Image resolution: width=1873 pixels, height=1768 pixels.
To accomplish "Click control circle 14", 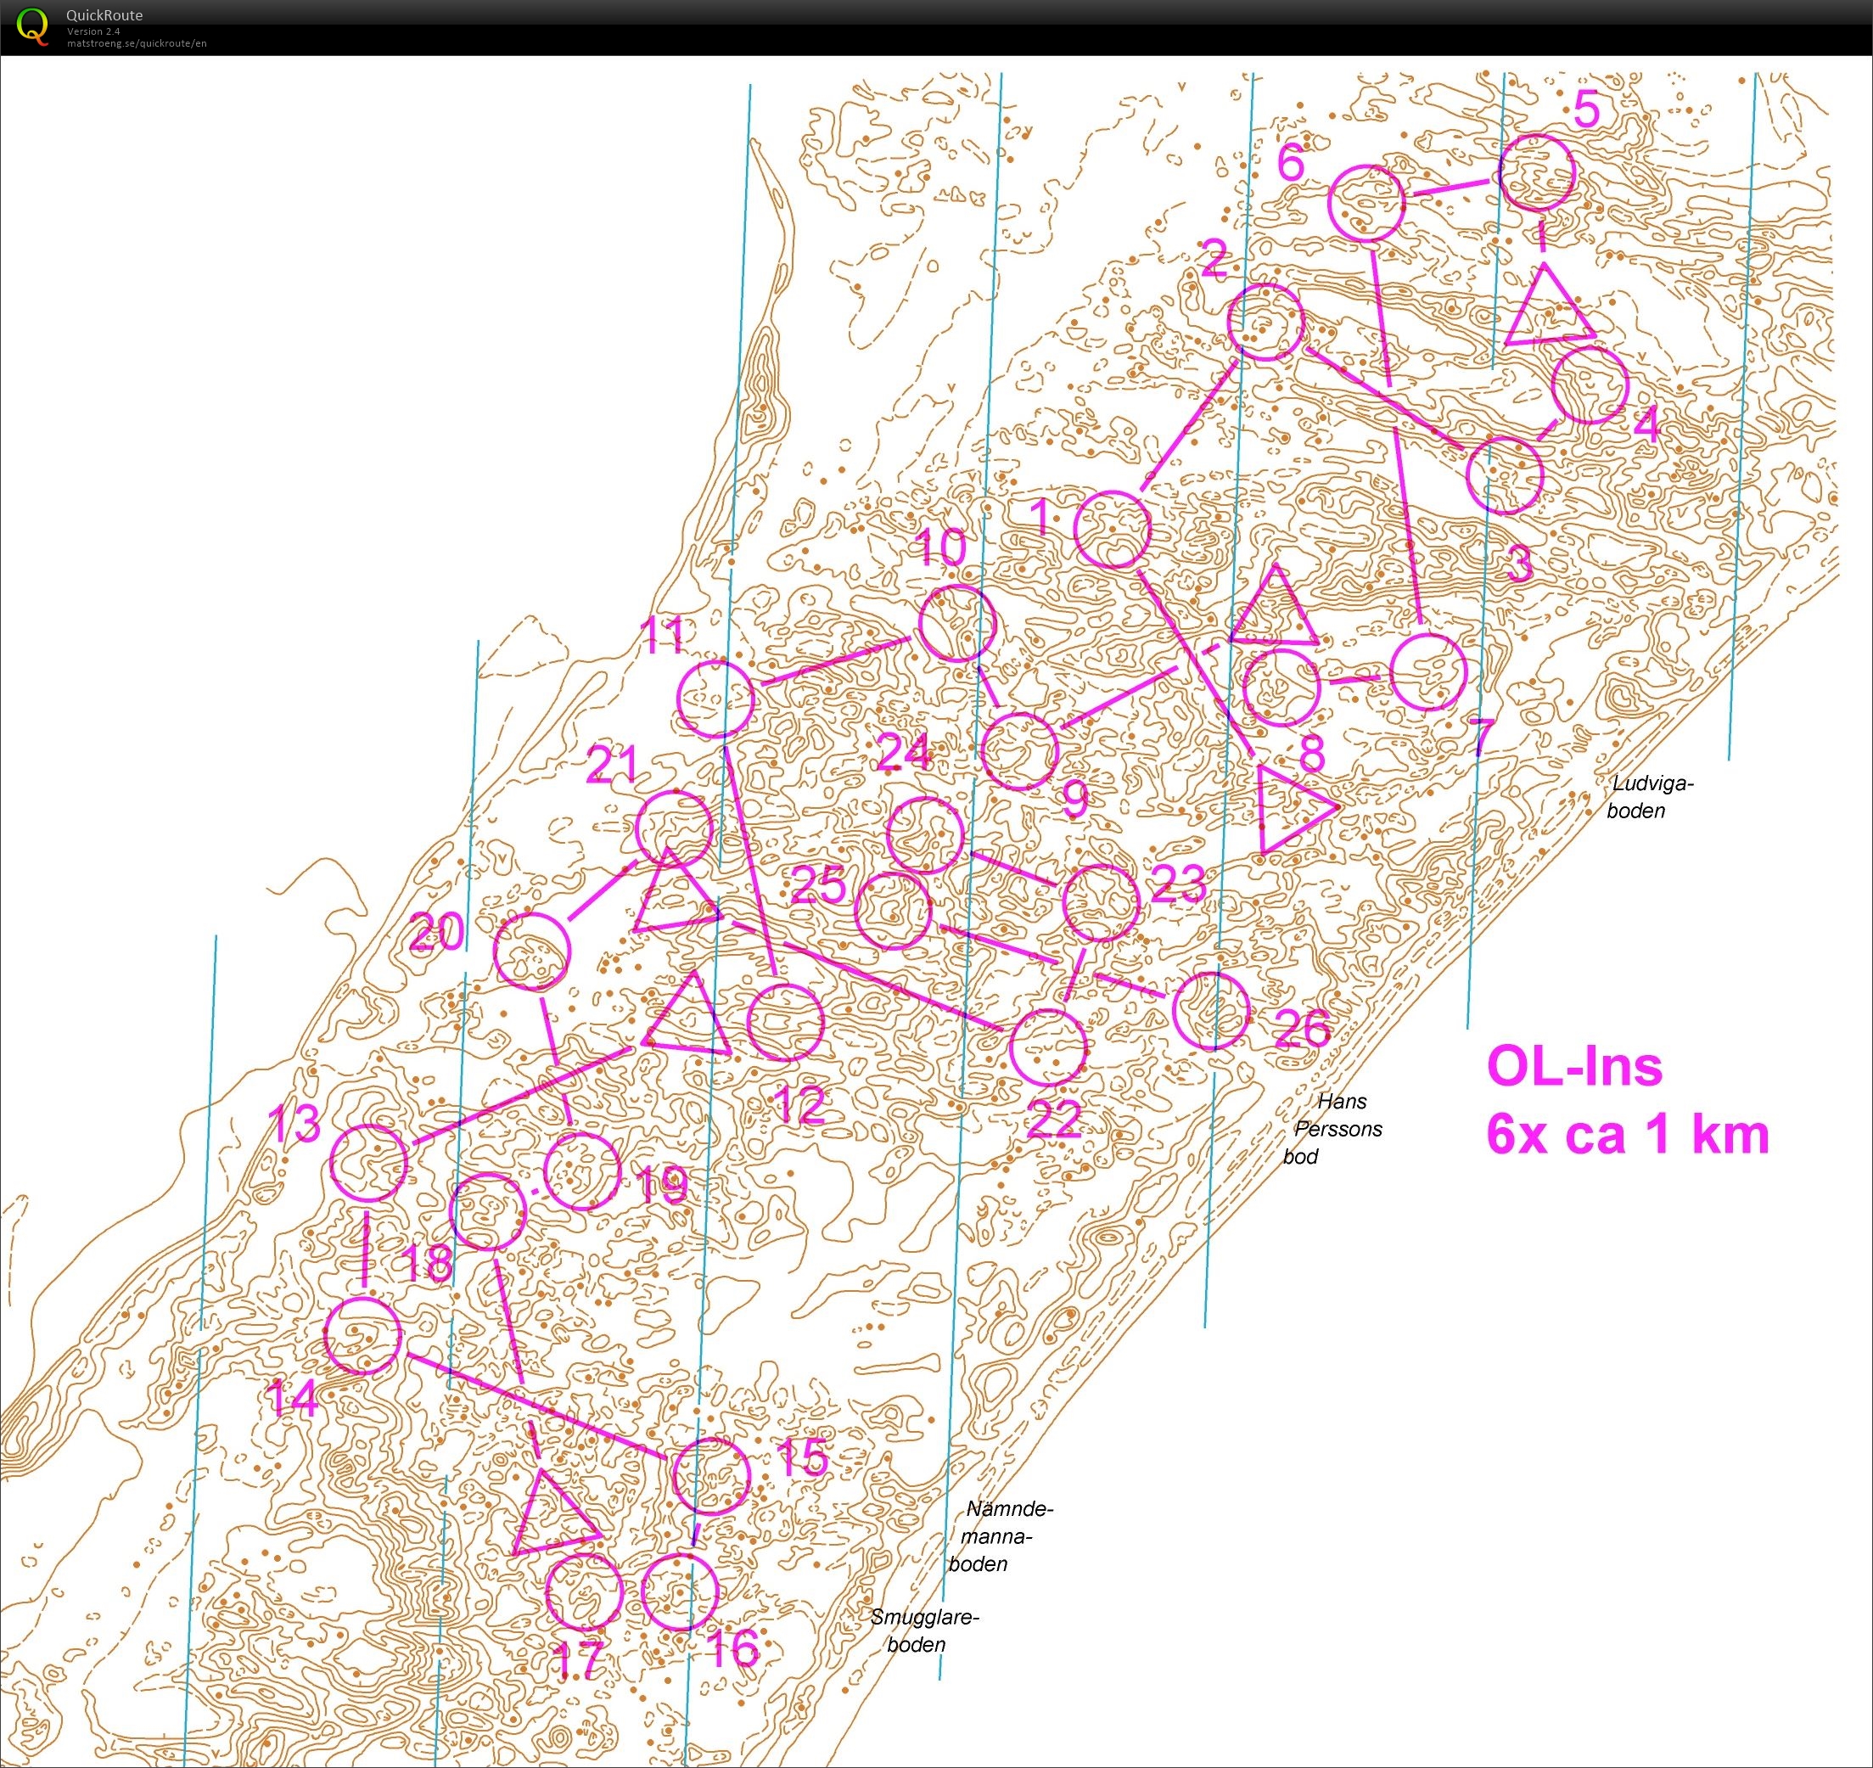I will [362, 1334].
